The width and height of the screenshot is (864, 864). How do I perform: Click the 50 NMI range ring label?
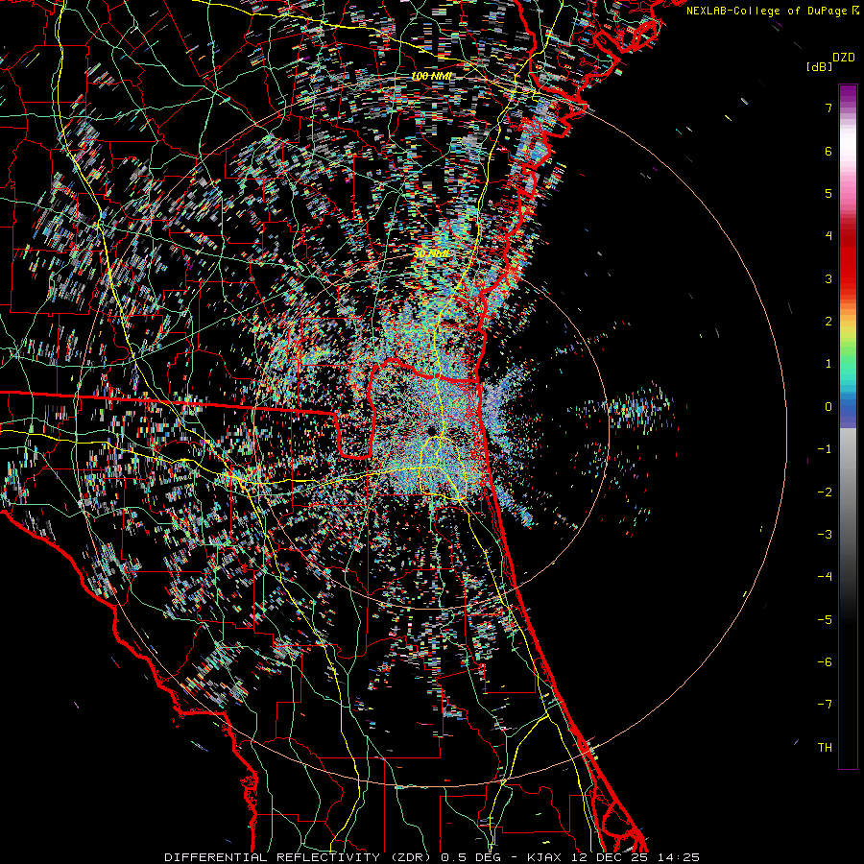[x=431, y=254]
